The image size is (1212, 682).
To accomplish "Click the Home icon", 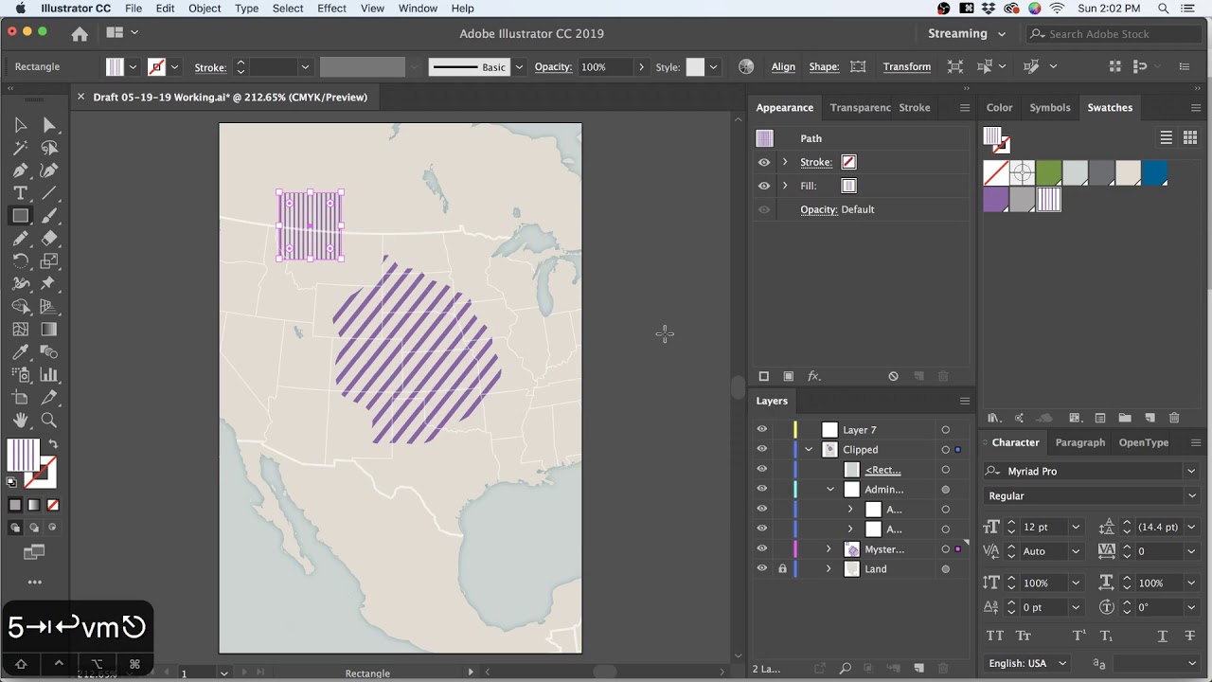I will click(x=80, y=33).
